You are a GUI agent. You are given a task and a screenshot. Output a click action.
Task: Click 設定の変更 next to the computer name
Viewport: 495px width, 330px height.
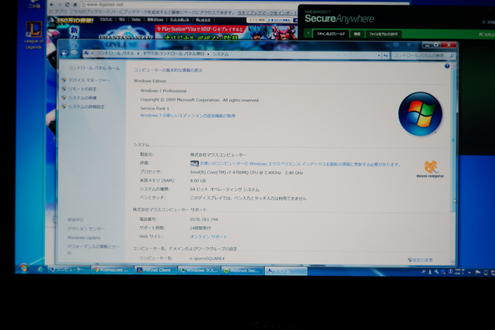click(x=422, y=260)
